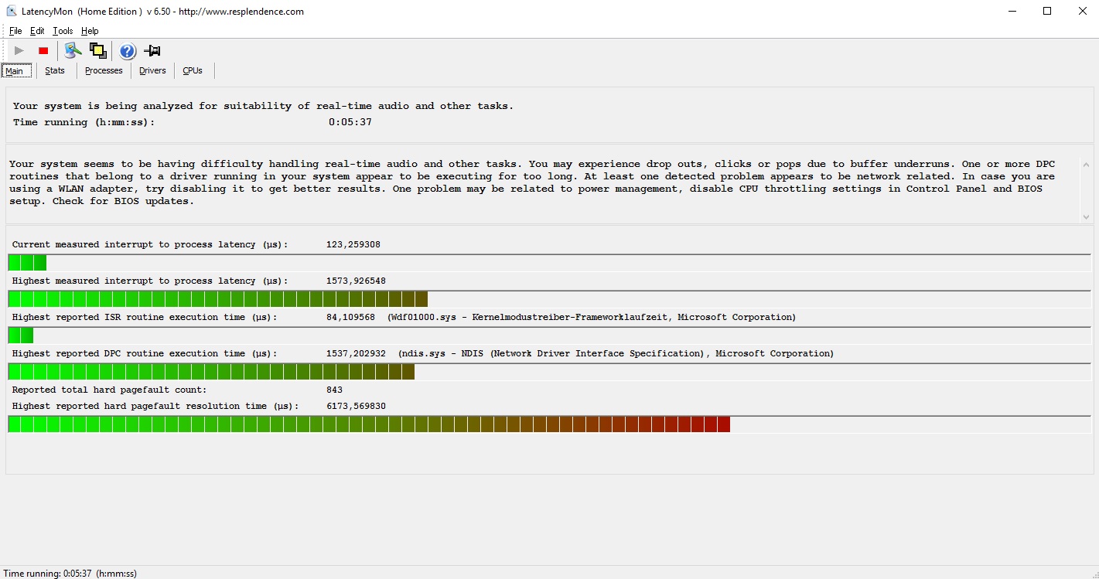Viewport: 1099px width, 579px height.
Task: Click the highest ISR routine execution time bar
Action: (x=549, y=335)
